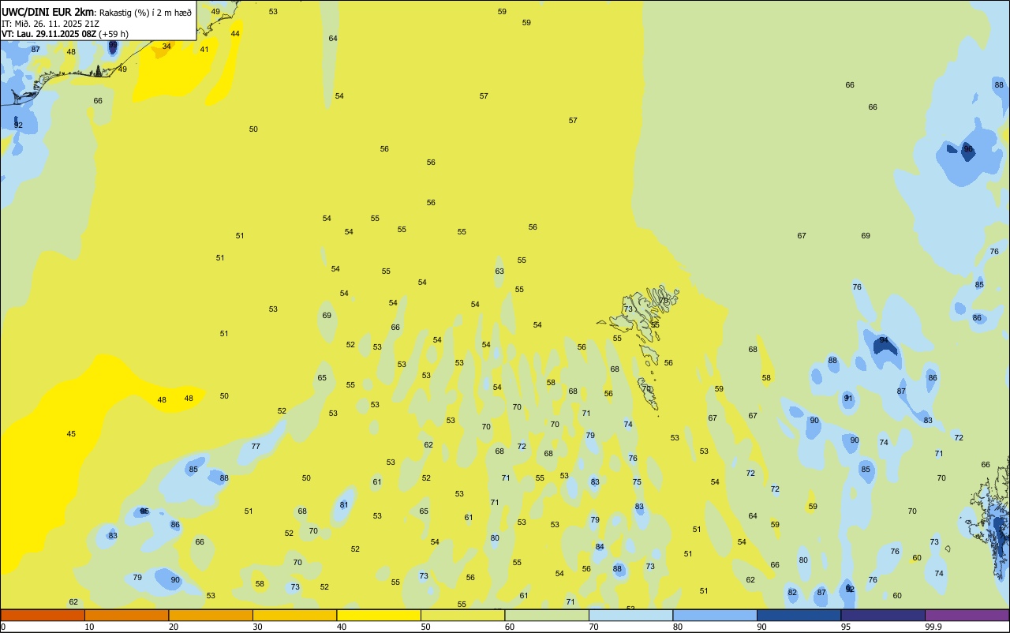Choose the 70–80 light blue legend swatch

tap(630, 615)
